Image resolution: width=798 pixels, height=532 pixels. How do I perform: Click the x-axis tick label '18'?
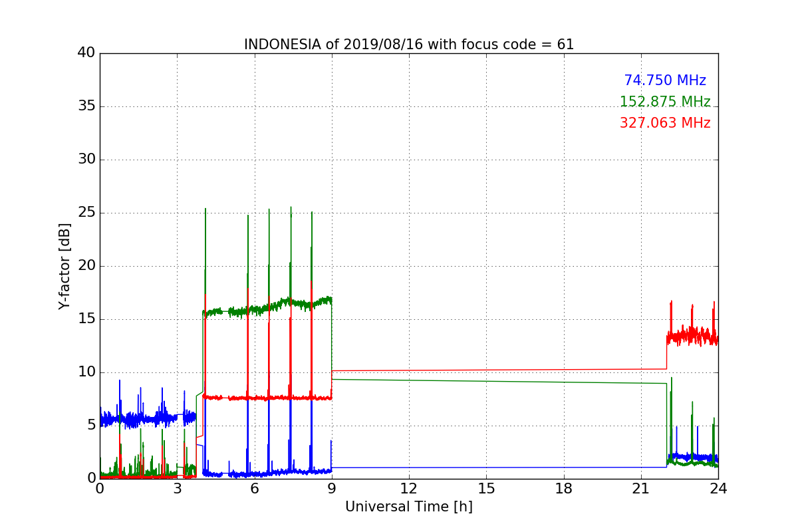pos(564,489)
